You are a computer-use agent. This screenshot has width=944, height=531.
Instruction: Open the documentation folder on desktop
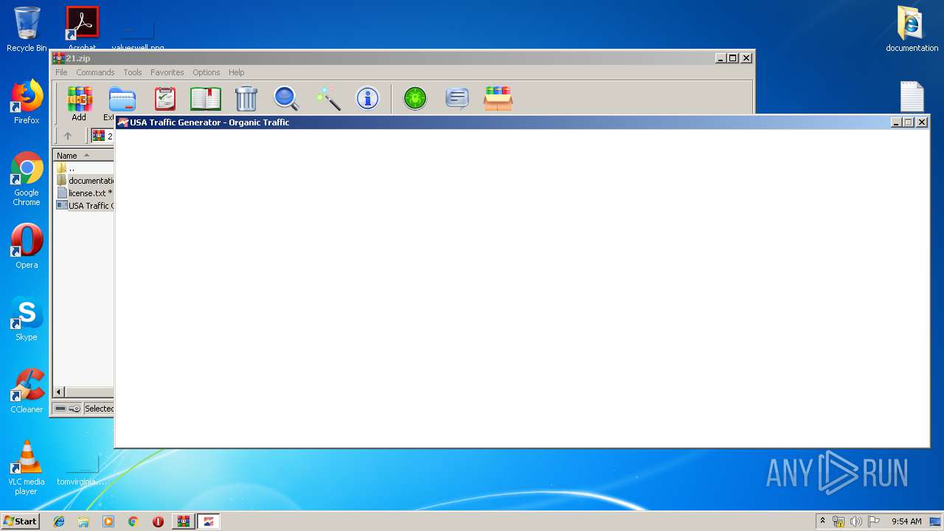click(x=912, y=29)
